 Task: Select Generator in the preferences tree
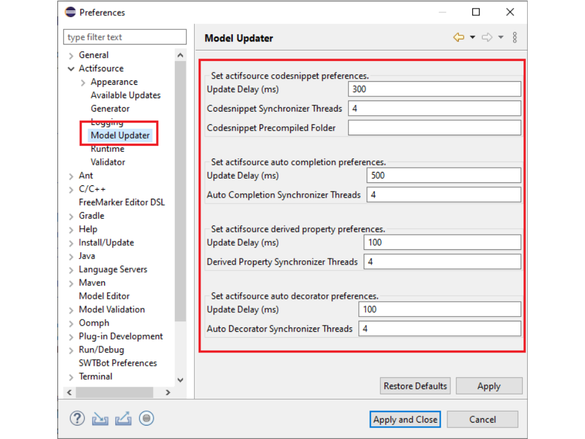click(x=110, y=109)
